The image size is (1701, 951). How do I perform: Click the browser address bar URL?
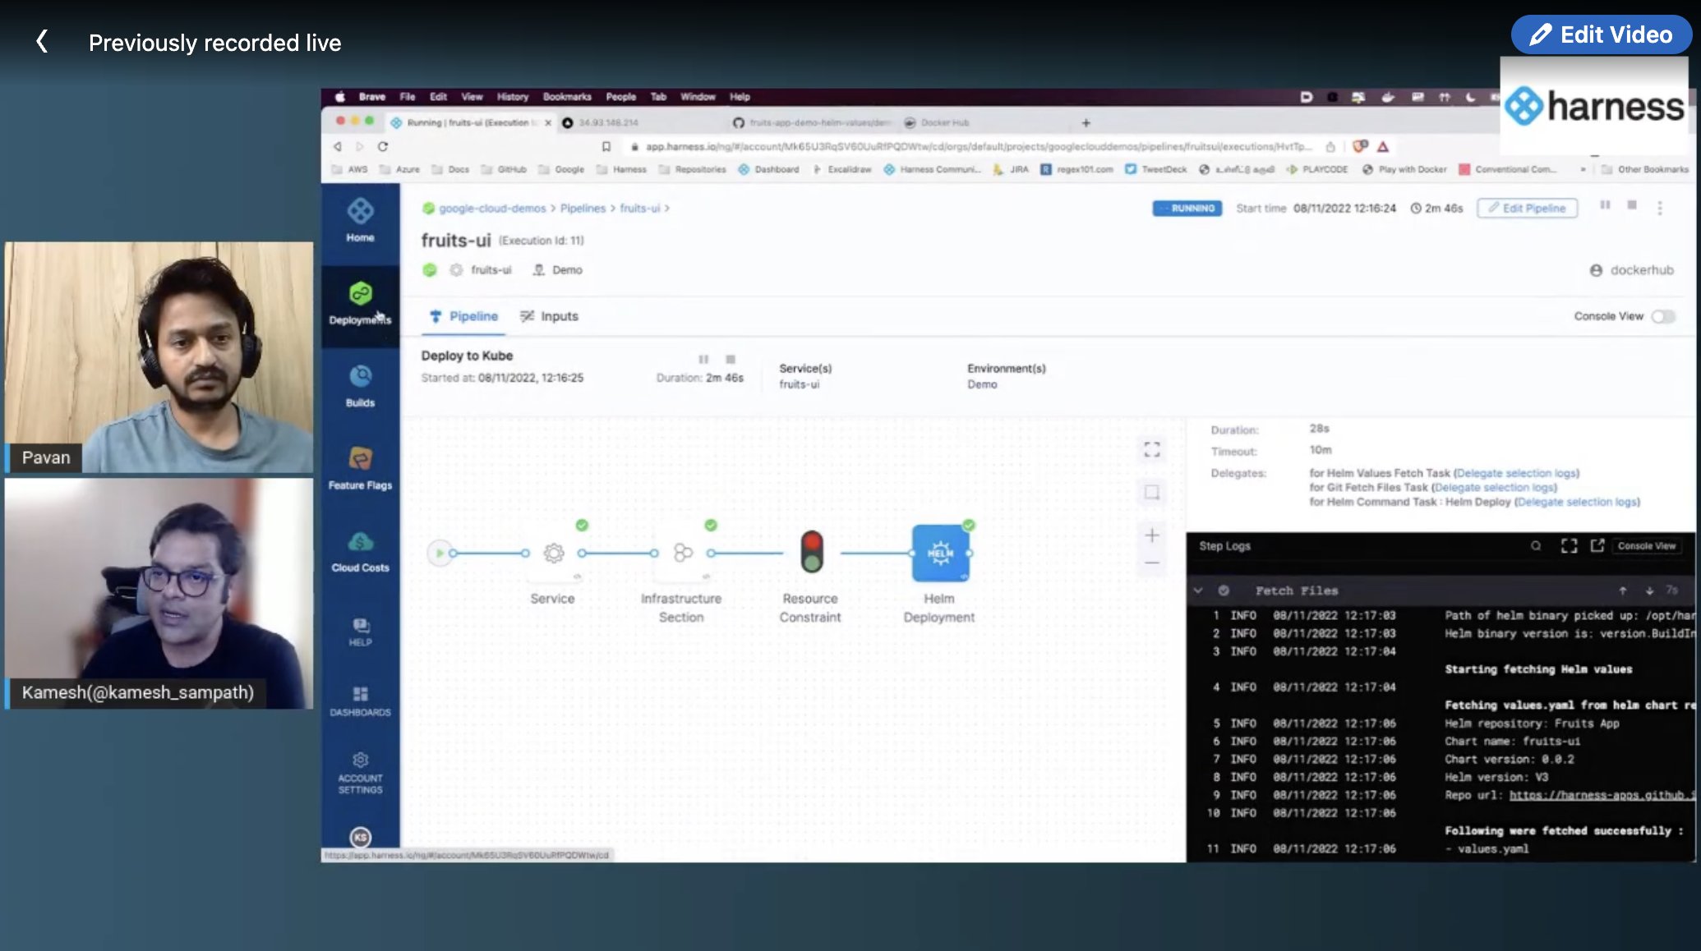tap(978, 146)
